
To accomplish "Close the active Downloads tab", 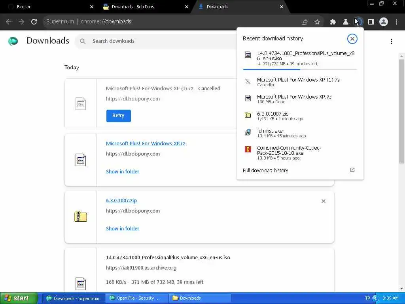I will click(x=282, y=7).
